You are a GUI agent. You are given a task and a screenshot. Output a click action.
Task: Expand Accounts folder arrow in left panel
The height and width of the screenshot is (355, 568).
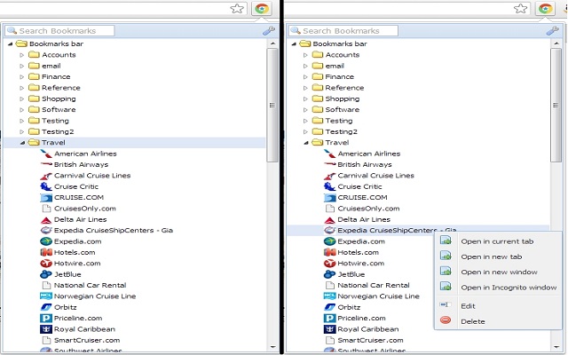21,55
